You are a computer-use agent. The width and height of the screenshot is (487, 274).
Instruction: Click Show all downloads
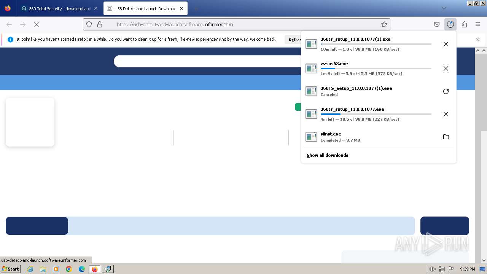328,155
